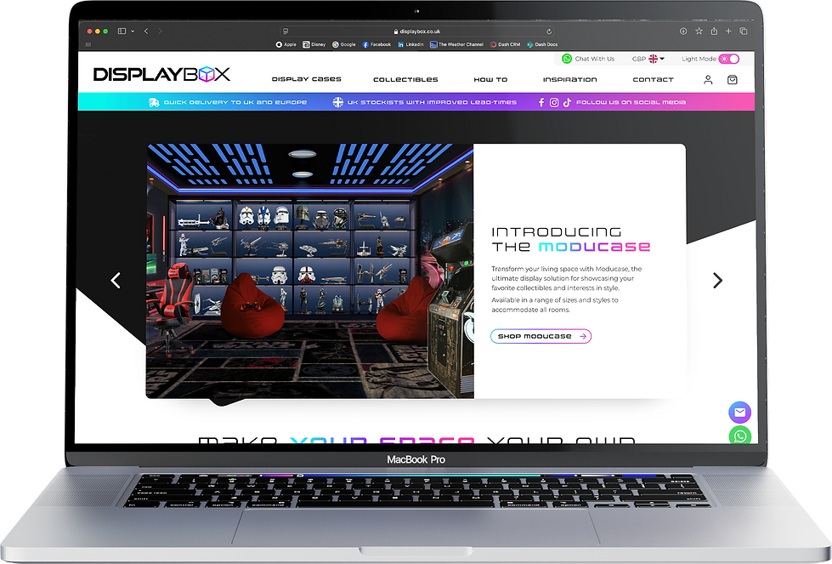This screenshot has width=832, height=564.
Task: Advance carousel with the right arrow
Action: click(x=717, y=280)
